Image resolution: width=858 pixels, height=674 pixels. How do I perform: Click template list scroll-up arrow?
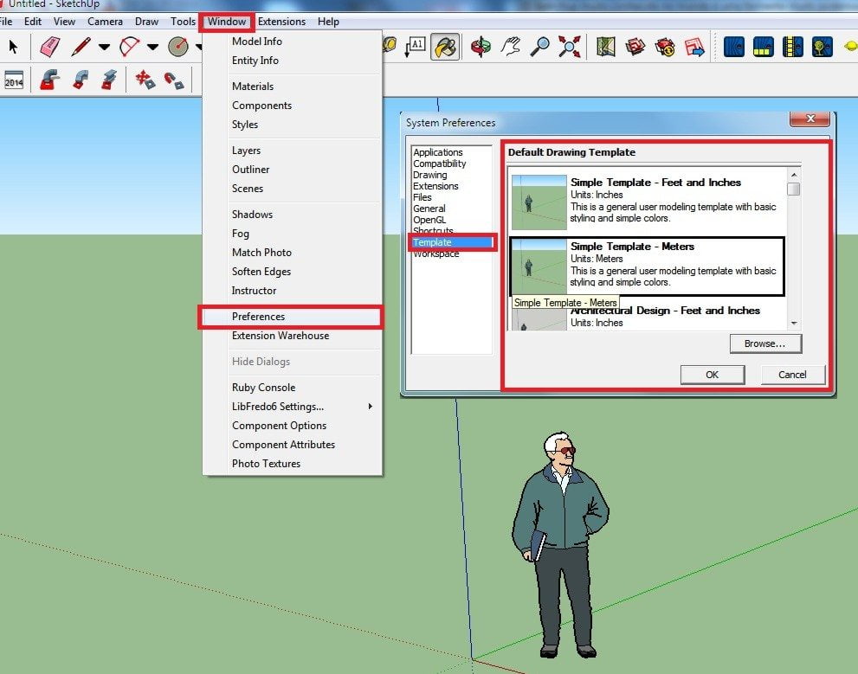(793, 175)
